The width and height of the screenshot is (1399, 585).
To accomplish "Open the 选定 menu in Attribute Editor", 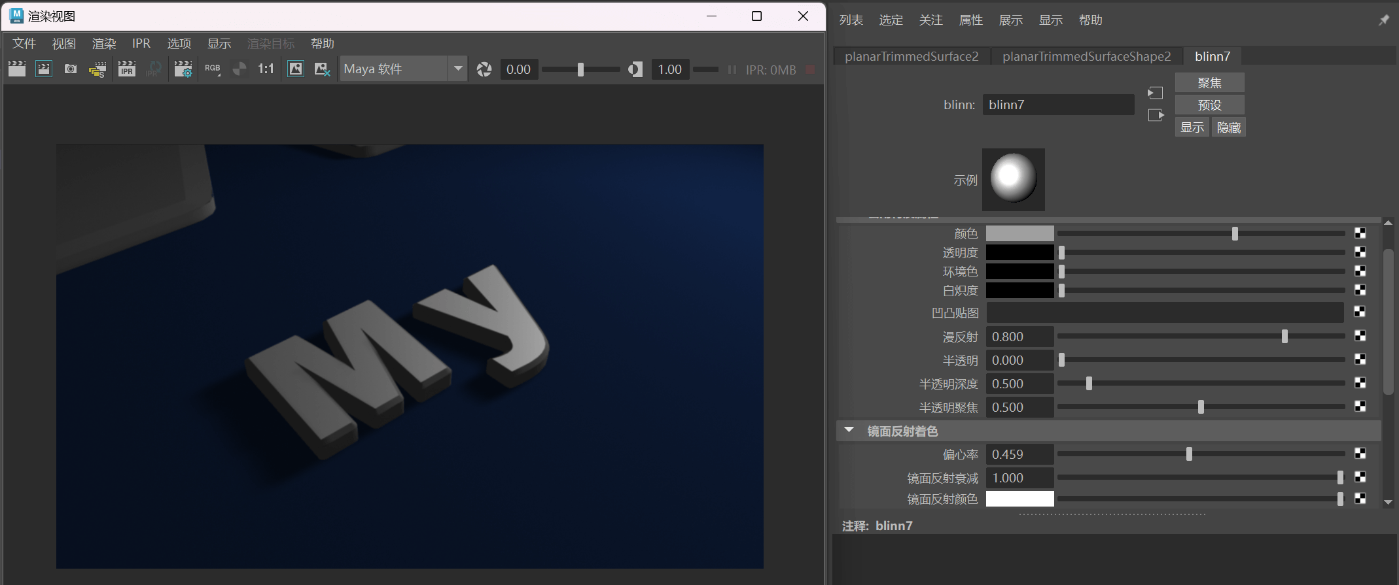I will pyautogui.click(x=891, y=20).
